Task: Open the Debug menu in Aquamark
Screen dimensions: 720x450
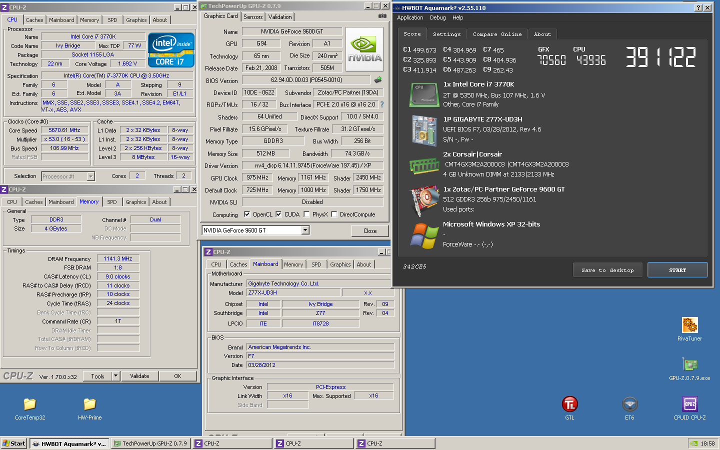Action: pos(437,17)
